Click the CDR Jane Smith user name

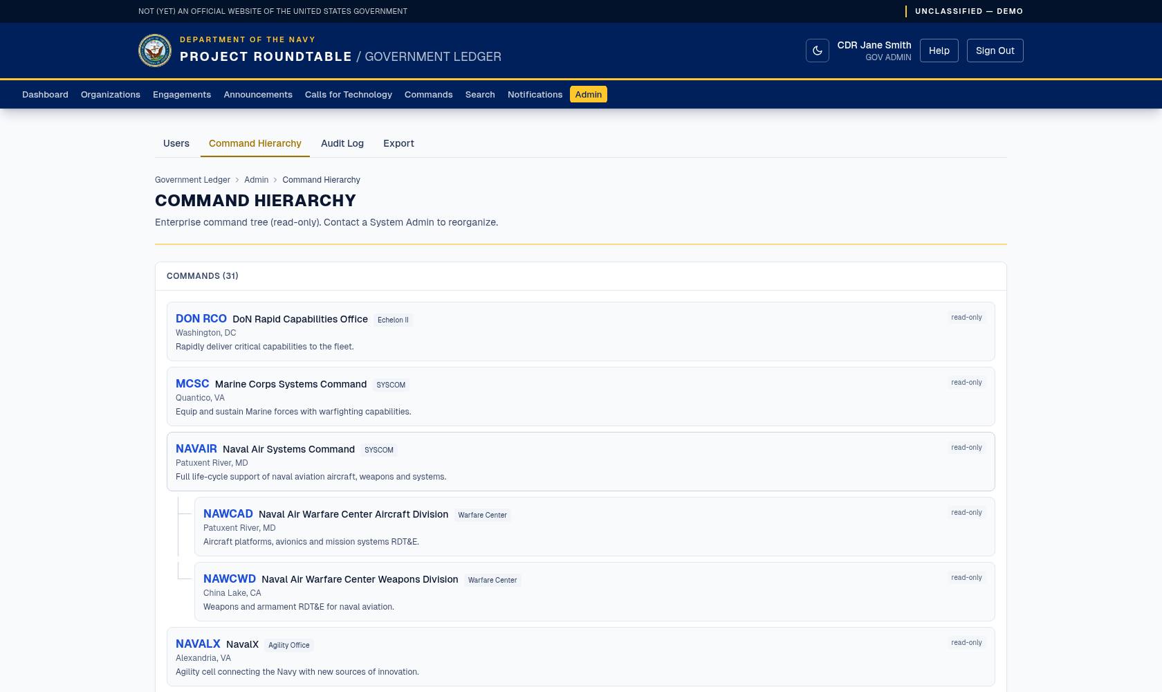(874, 45)
